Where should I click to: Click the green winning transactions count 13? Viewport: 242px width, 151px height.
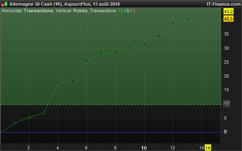pos(121,11)
